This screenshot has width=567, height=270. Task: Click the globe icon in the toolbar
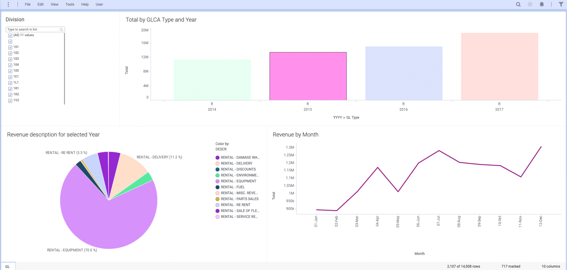[x=530, y=4]
